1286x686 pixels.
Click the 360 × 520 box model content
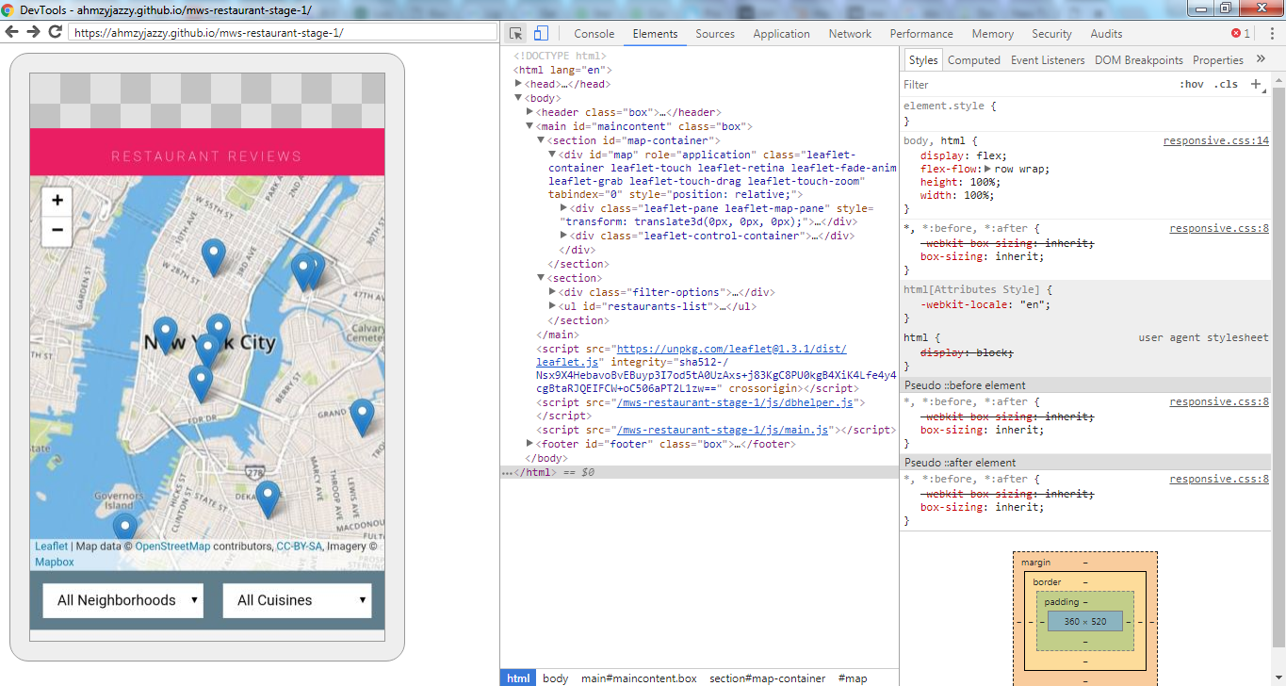1085,621
